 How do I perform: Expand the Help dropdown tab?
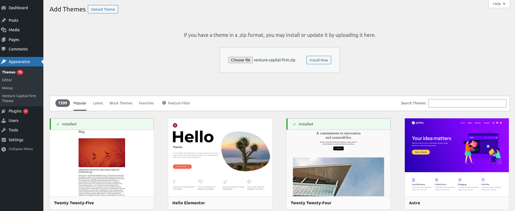[x=499, y=4]
